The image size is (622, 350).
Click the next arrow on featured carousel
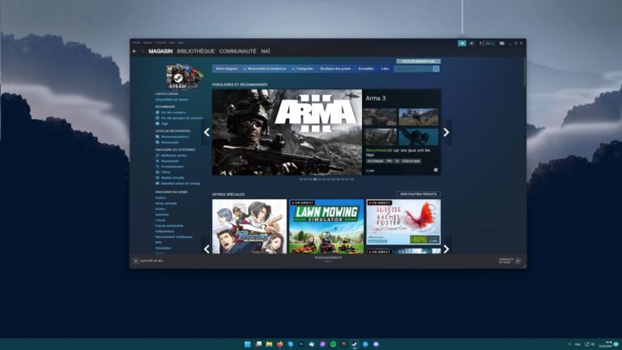(x=445, y=132)
